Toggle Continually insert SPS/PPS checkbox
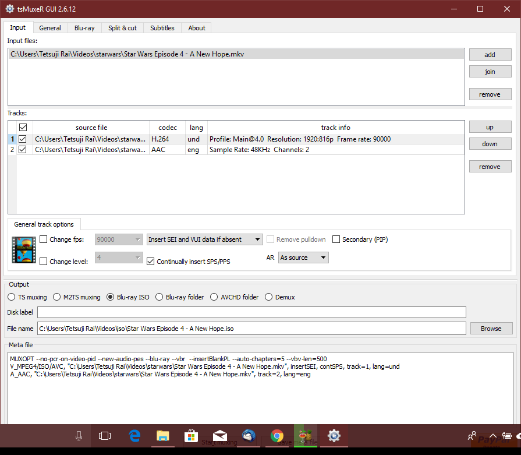Image resolution: width=521 pixels, height=455 pixels. click(x=151, y=262)
